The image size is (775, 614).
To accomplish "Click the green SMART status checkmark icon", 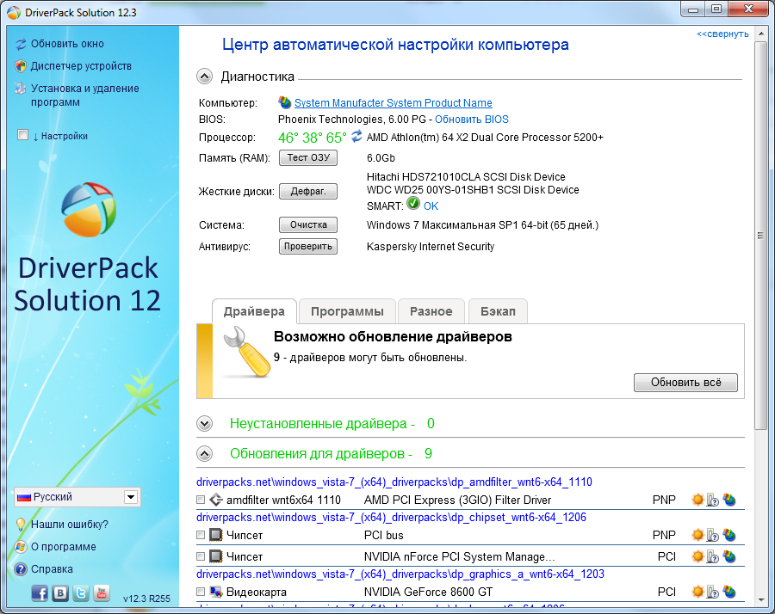I will [x=413, y=203].
